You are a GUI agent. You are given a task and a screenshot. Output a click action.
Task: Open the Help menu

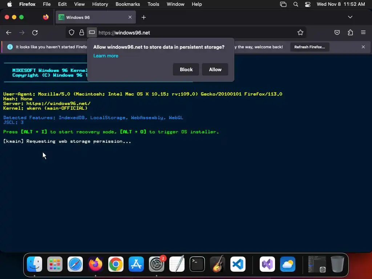click(197, 4)
